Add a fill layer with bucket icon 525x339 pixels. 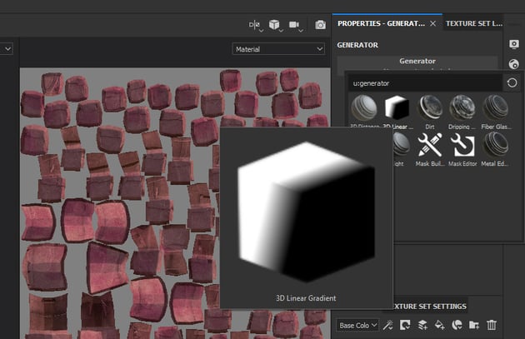point(439,325)
